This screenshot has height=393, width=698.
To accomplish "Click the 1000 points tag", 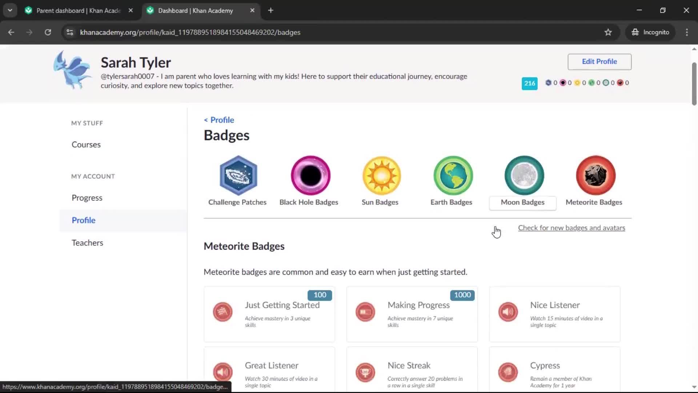I will 462,295.
